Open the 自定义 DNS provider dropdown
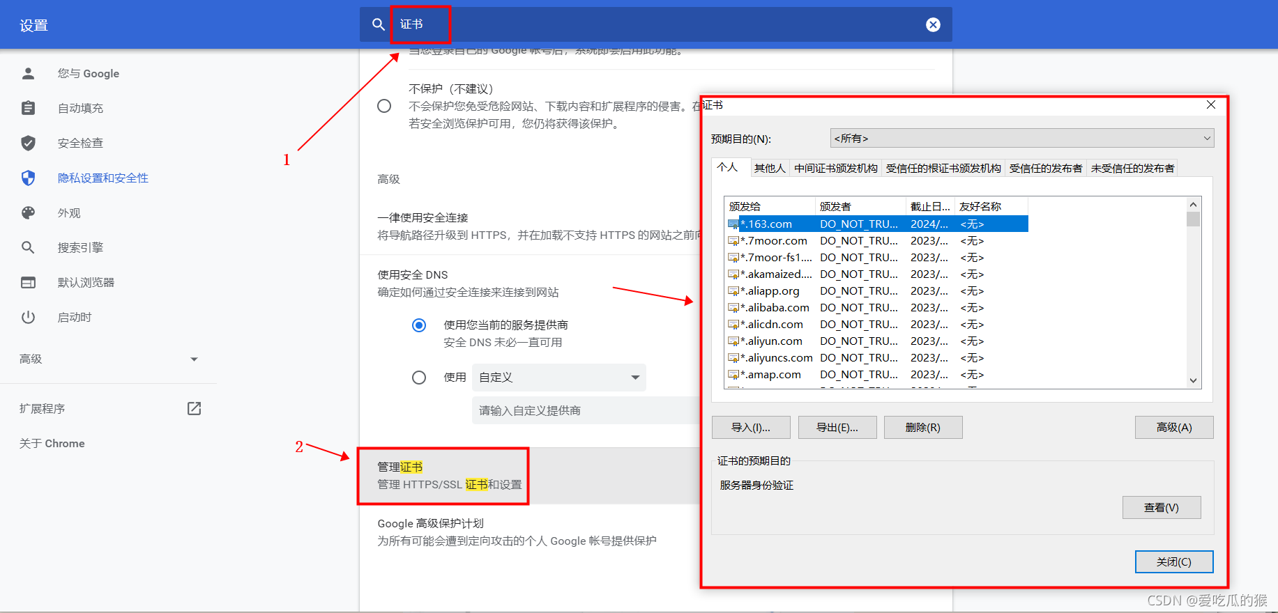Image resolution: width=1278 pixels, height=613 pixels. (x=559, y=378)
